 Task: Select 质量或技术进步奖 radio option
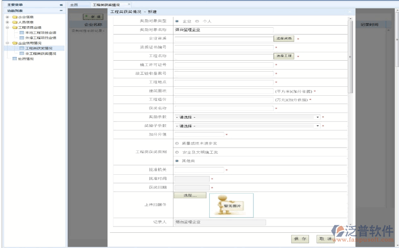coord(177,143)
